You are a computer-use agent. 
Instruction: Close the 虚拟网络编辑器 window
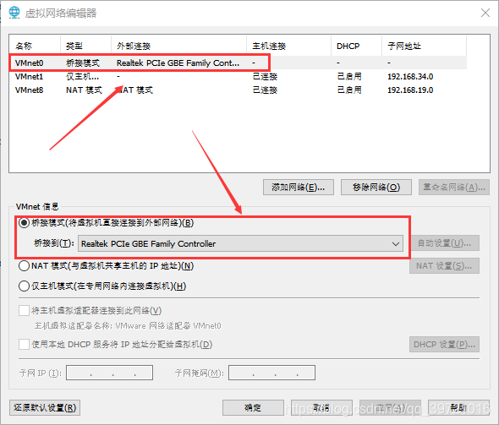(485, 13)
